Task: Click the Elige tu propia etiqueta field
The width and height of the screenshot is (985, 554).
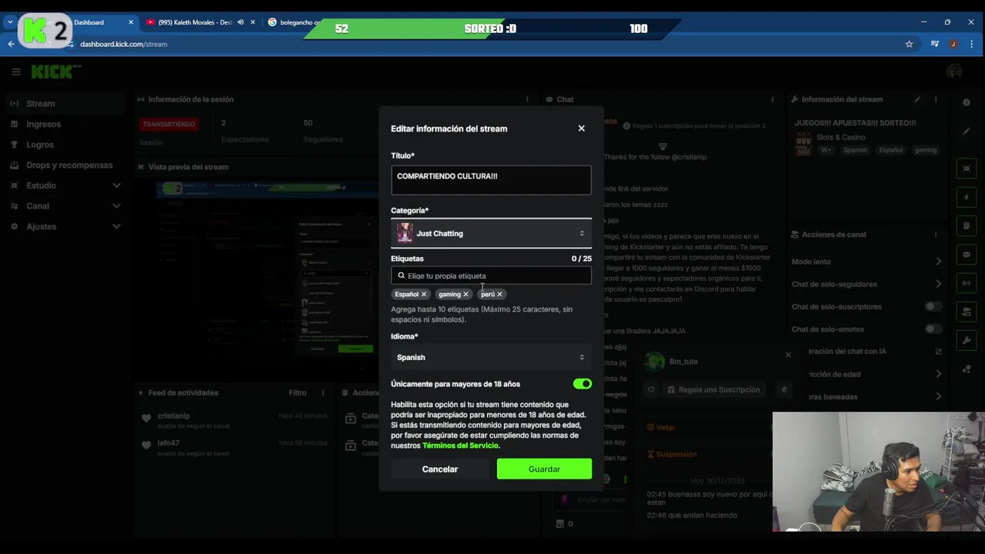Action: click(x=491, y=275)
